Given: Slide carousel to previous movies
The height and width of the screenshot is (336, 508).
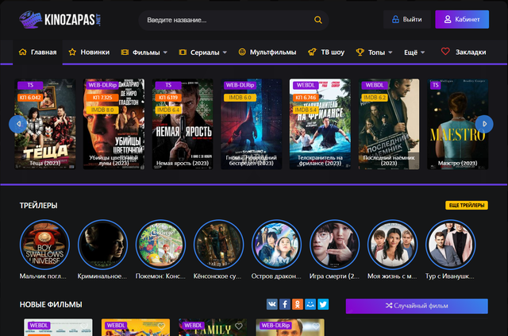Looking at the screenshot, I should pos(17,124).
